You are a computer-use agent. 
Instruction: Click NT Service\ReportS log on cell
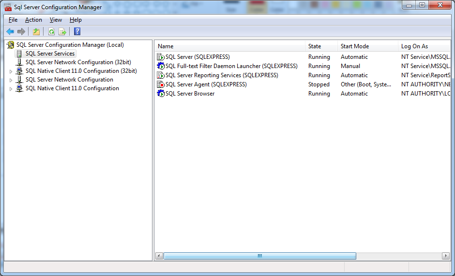(425, 75)
